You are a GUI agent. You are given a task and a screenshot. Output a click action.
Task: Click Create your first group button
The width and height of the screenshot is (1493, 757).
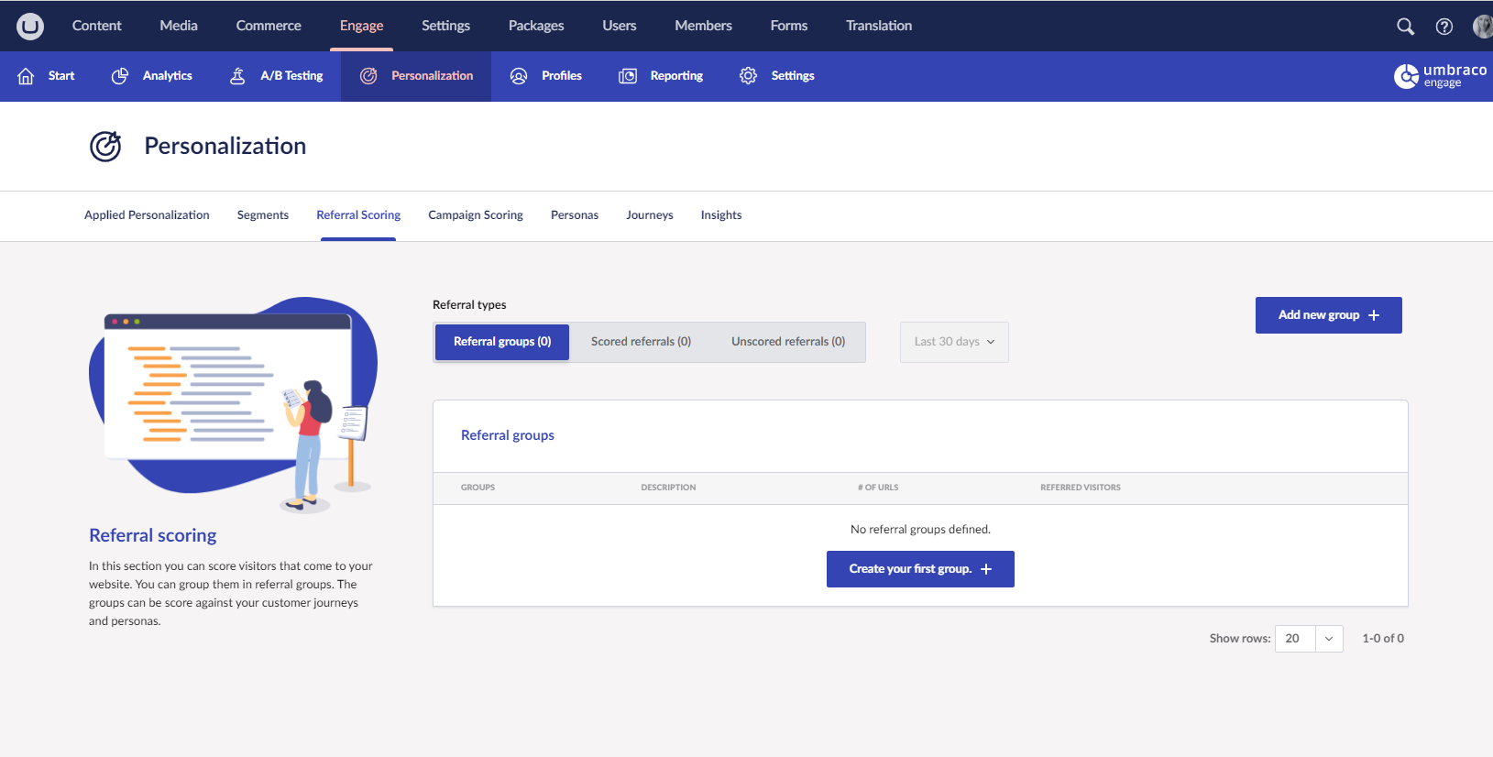920,569
